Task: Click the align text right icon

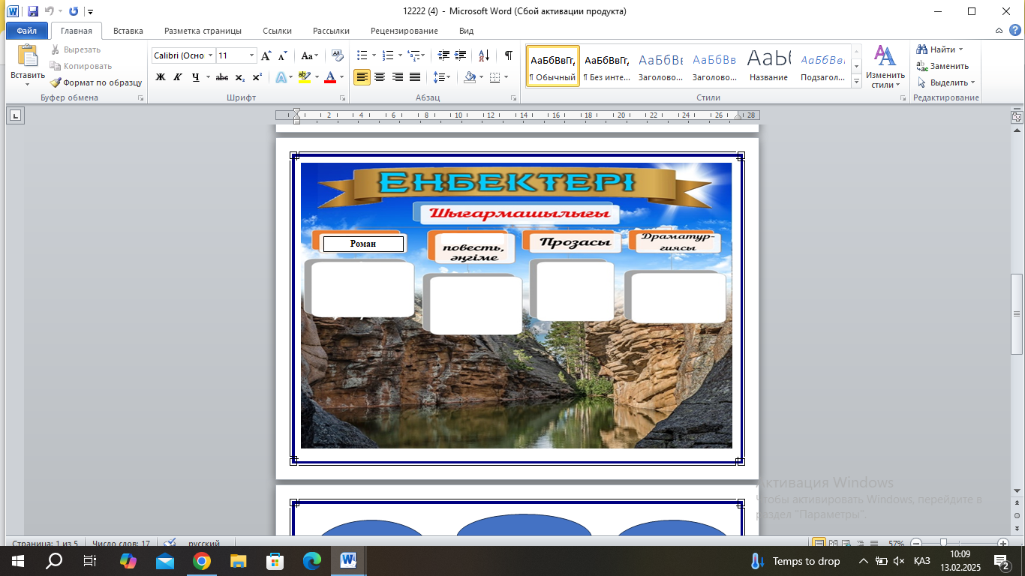Action: 398,77
